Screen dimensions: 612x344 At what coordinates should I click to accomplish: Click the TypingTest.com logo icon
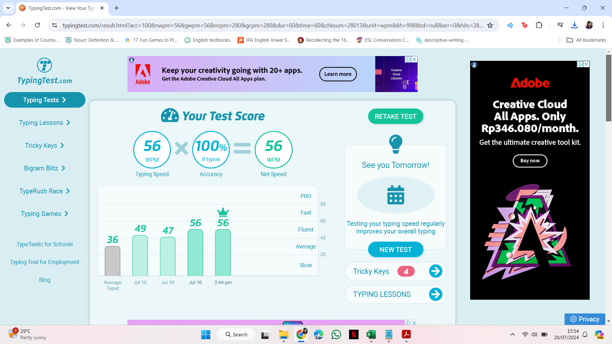(x=44, y=65)
